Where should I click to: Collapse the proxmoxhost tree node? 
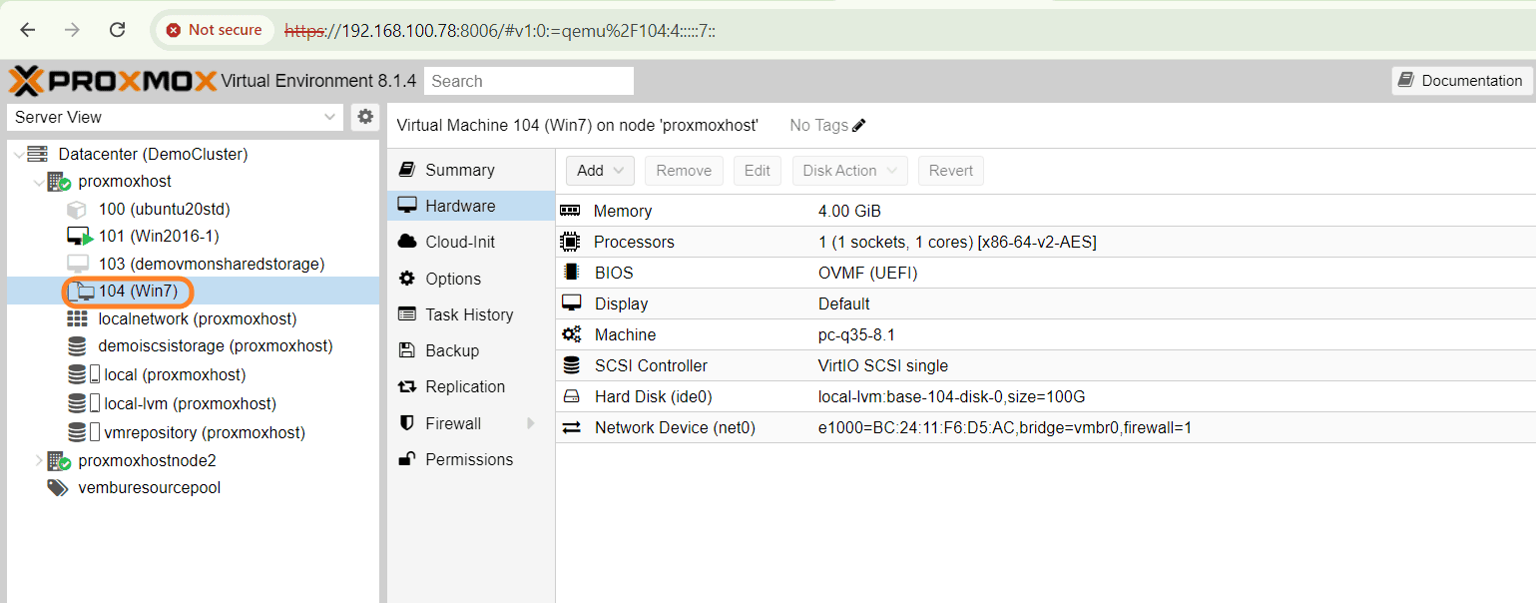pyautogui.click(x=39, y=182)
